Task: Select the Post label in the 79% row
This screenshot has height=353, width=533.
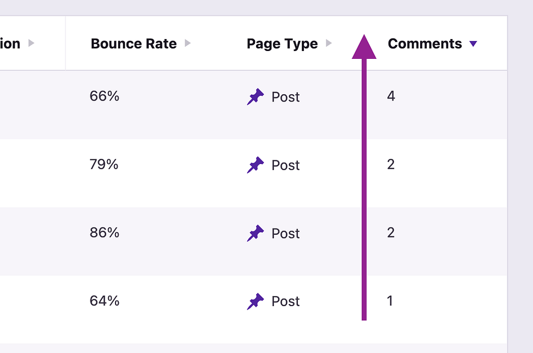Action: point(286,166)
